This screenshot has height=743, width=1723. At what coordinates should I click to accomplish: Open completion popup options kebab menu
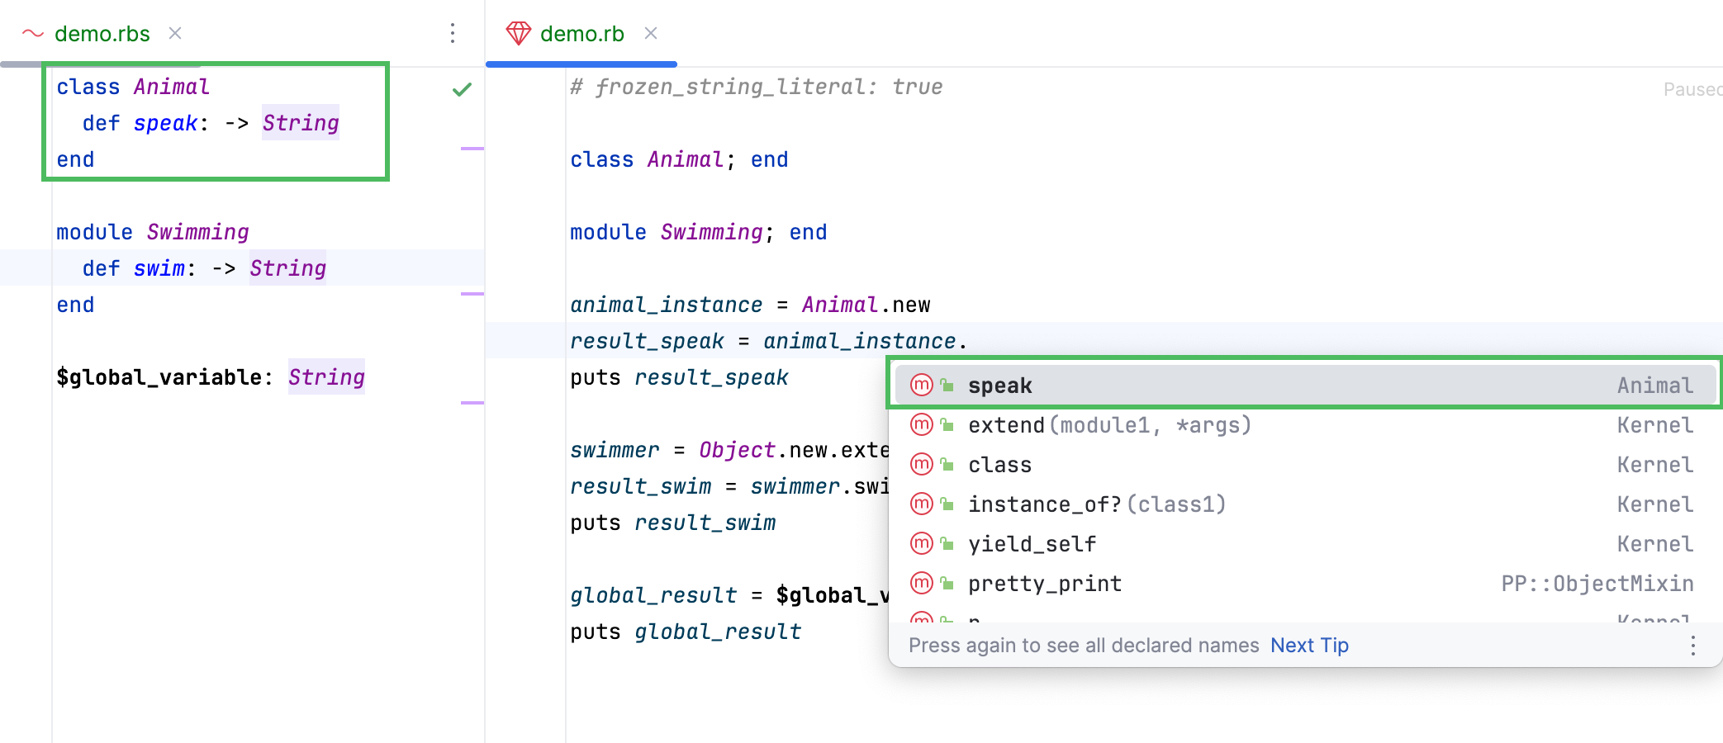click(1692, 646)
